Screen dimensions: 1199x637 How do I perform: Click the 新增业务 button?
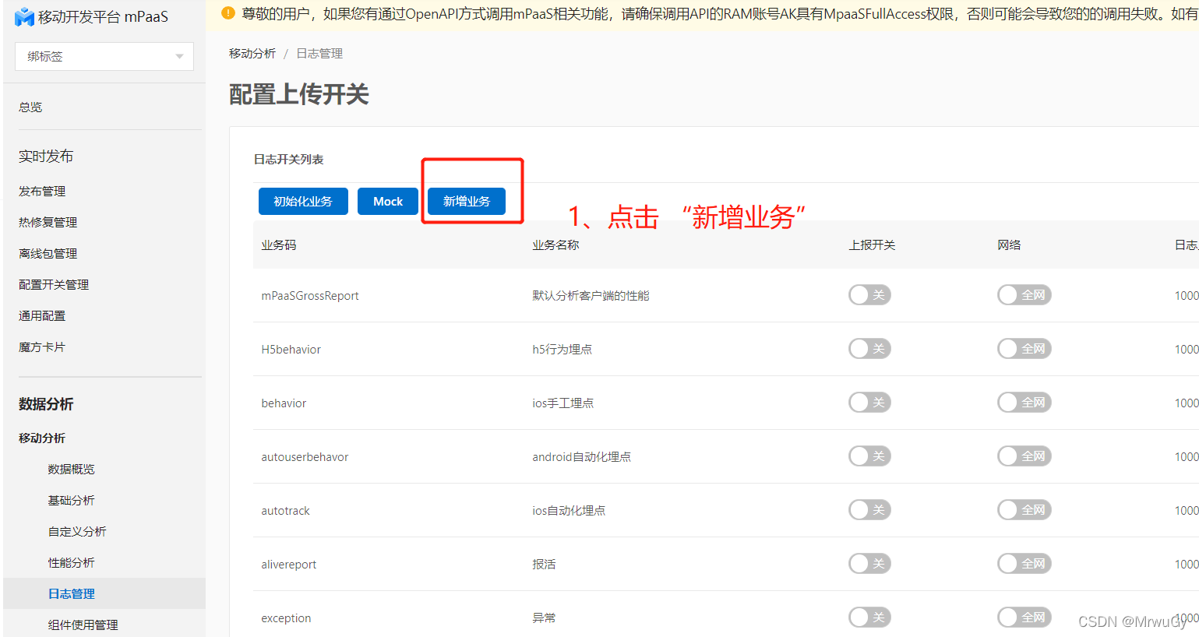point(467,201)
